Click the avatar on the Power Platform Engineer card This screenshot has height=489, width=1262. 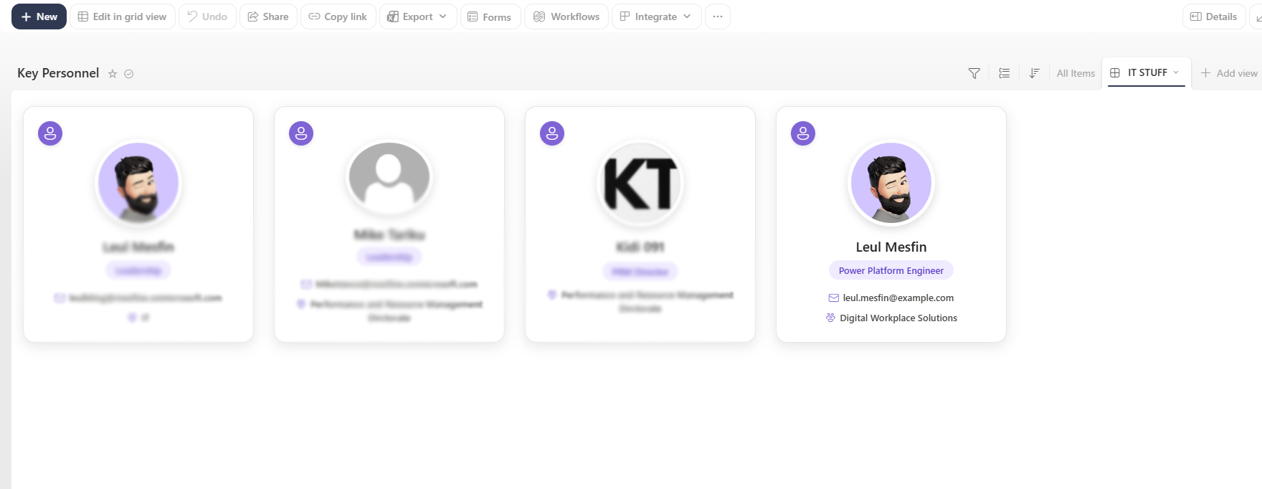click(891, 183)
